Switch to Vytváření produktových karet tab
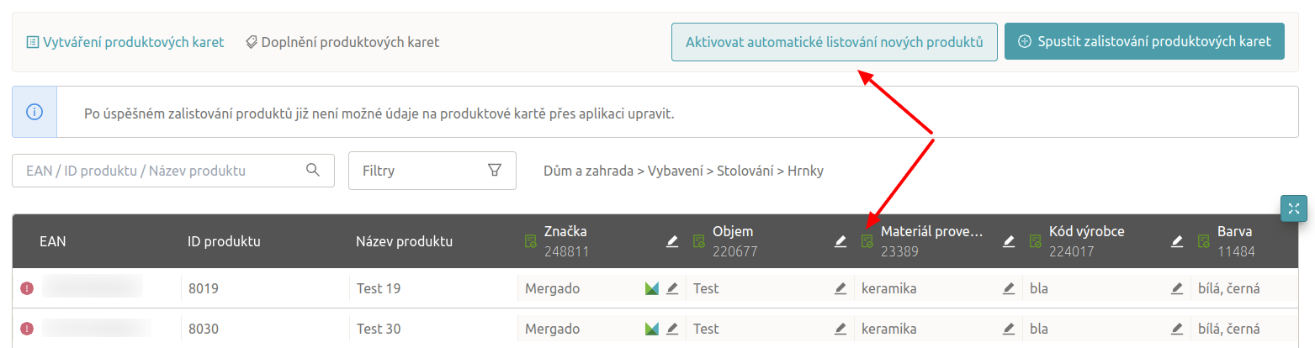This screenshot has width=1315, height=348. (x=125, y=42)
